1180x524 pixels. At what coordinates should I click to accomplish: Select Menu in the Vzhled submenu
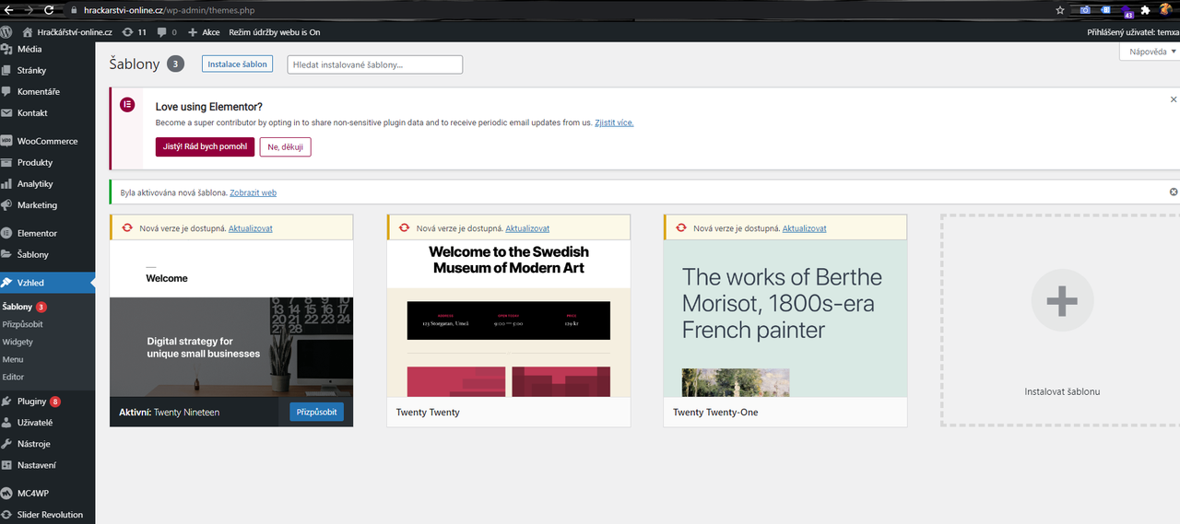(x=13, y=359)
